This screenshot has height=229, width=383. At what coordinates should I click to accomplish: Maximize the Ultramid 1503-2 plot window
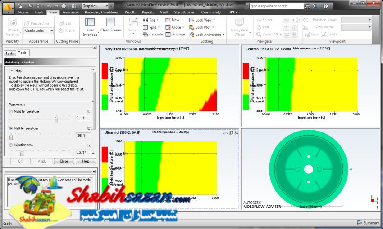231,133
